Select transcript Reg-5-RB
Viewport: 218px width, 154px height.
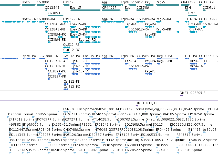tap(168, 32)
